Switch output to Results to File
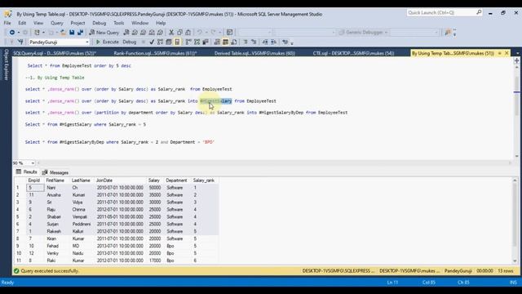 [234, 42]
